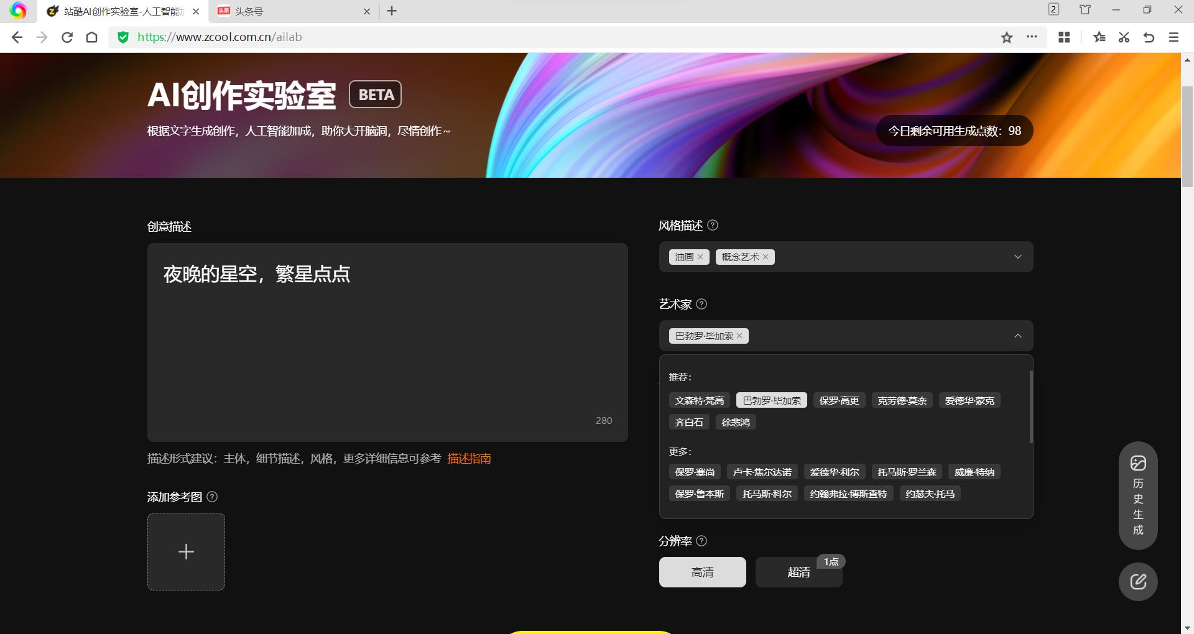Click the floating pencil edit icon

1137,582
